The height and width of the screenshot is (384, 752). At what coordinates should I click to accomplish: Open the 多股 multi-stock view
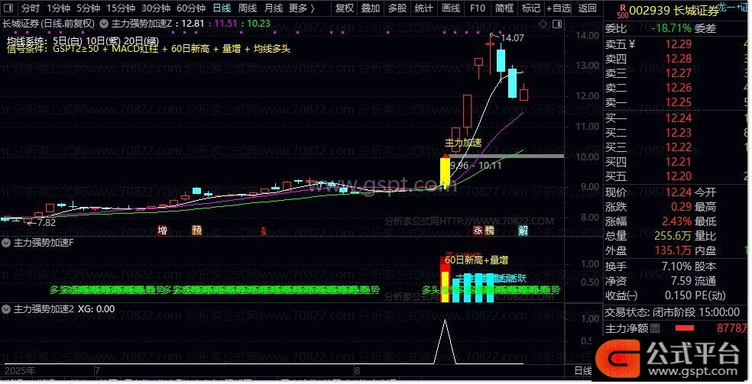(x=397, y=8)
